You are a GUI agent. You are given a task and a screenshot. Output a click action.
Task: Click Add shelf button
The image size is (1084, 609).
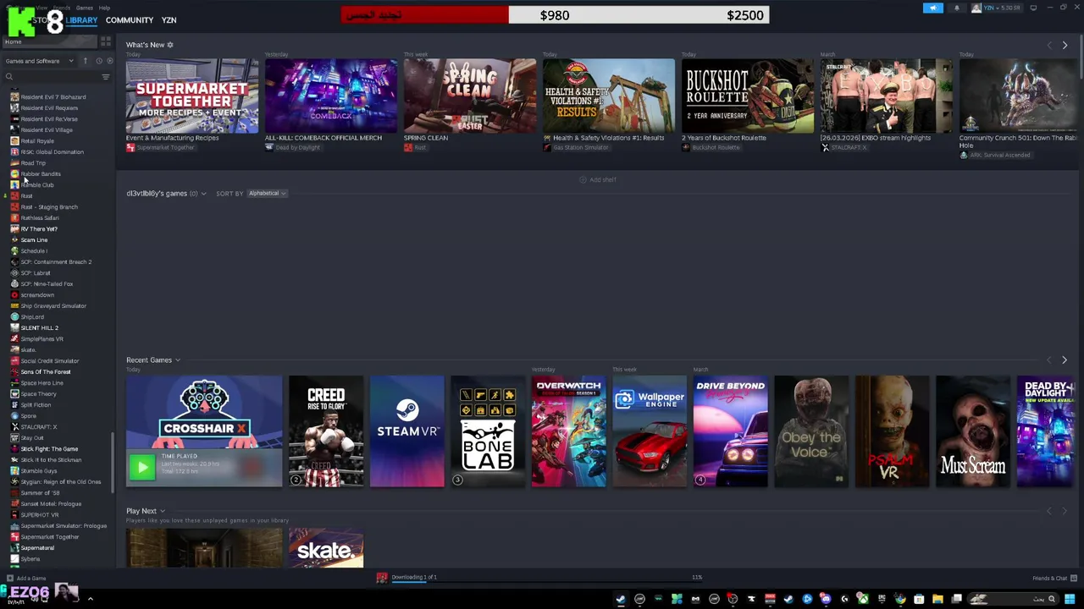pos(598,180)
